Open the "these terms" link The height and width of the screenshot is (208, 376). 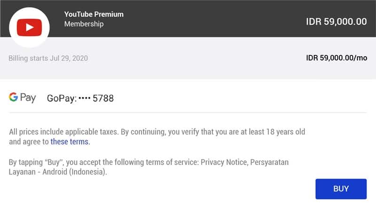[70, 141]
